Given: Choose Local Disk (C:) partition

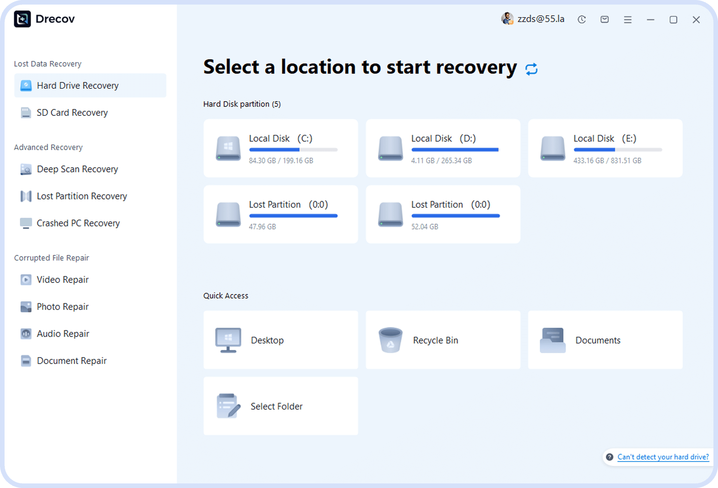Looking at the screenshot, I should point(280,148).
